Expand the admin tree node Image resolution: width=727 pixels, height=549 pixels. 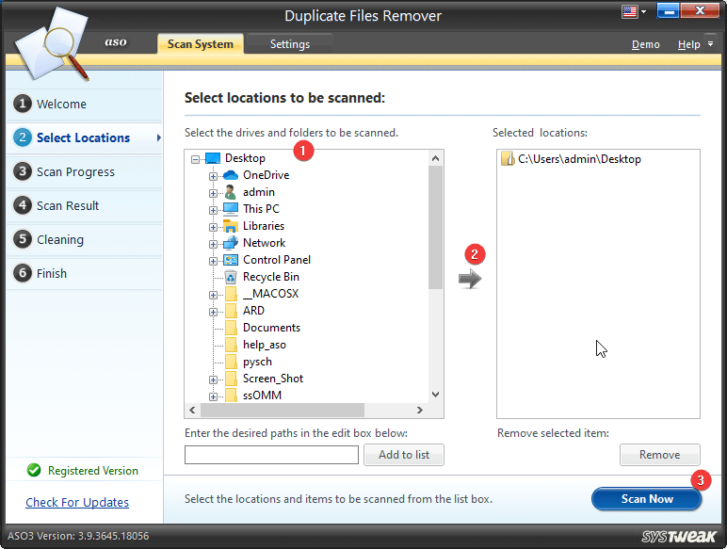coord(213,193)
